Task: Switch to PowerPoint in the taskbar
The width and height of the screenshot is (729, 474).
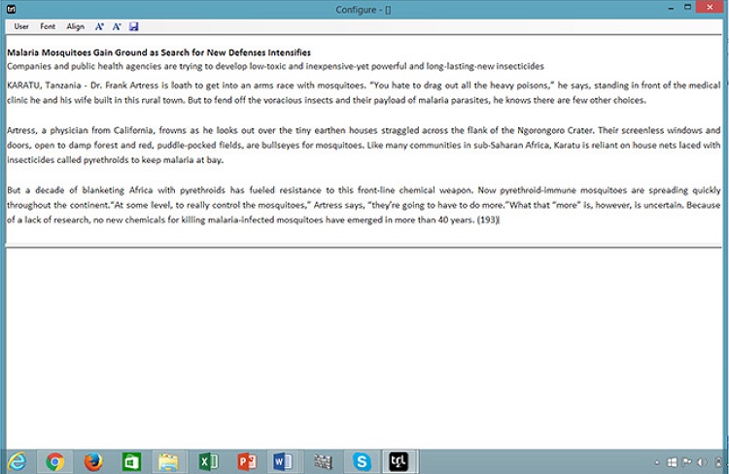Action: [x=246, y=461]
